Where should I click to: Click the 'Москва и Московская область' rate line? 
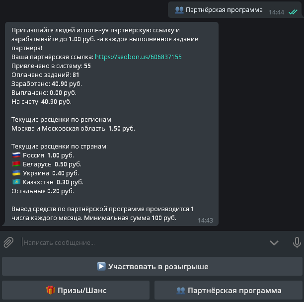73,129
